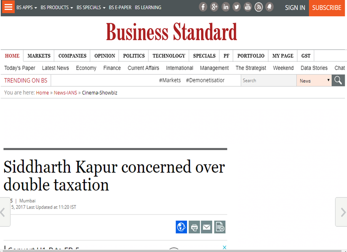Image resolution: width=347 pixels, height=252 pixels.
Task: Click the Siddharth Kapur article headline
Action: pyautogui.click(x=114, y=176)
